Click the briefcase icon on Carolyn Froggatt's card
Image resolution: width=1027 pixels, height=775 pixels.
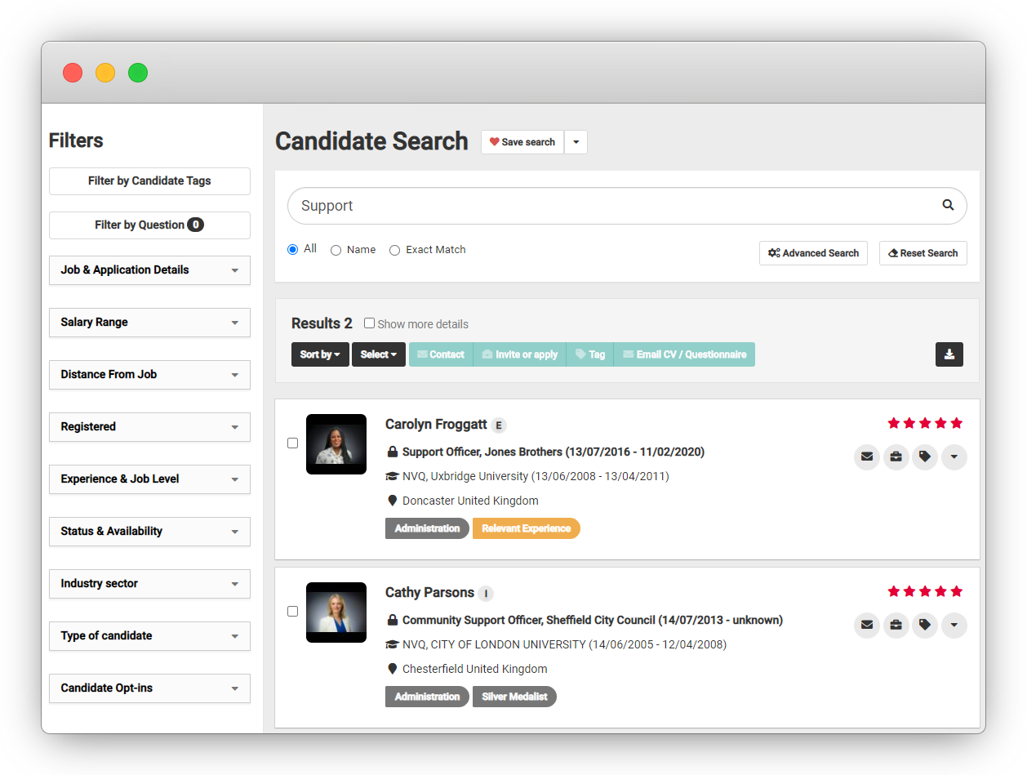(x=896, y=457)
